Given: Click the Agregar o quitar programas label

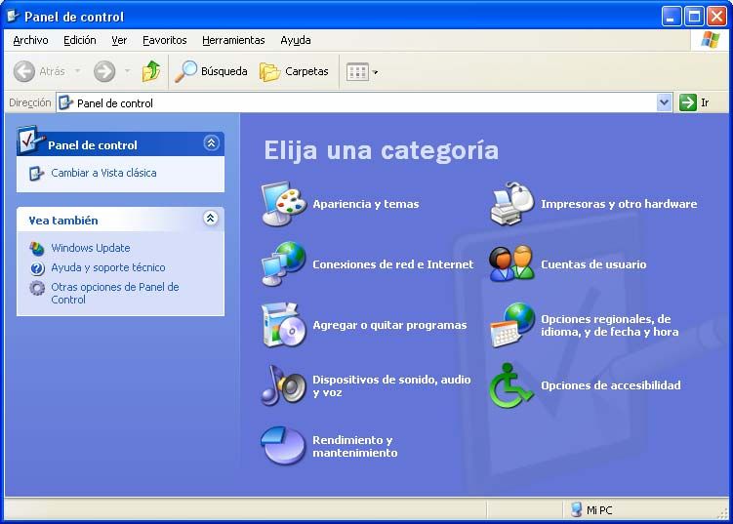Looking at the screenshot, I should click(389, 325).
